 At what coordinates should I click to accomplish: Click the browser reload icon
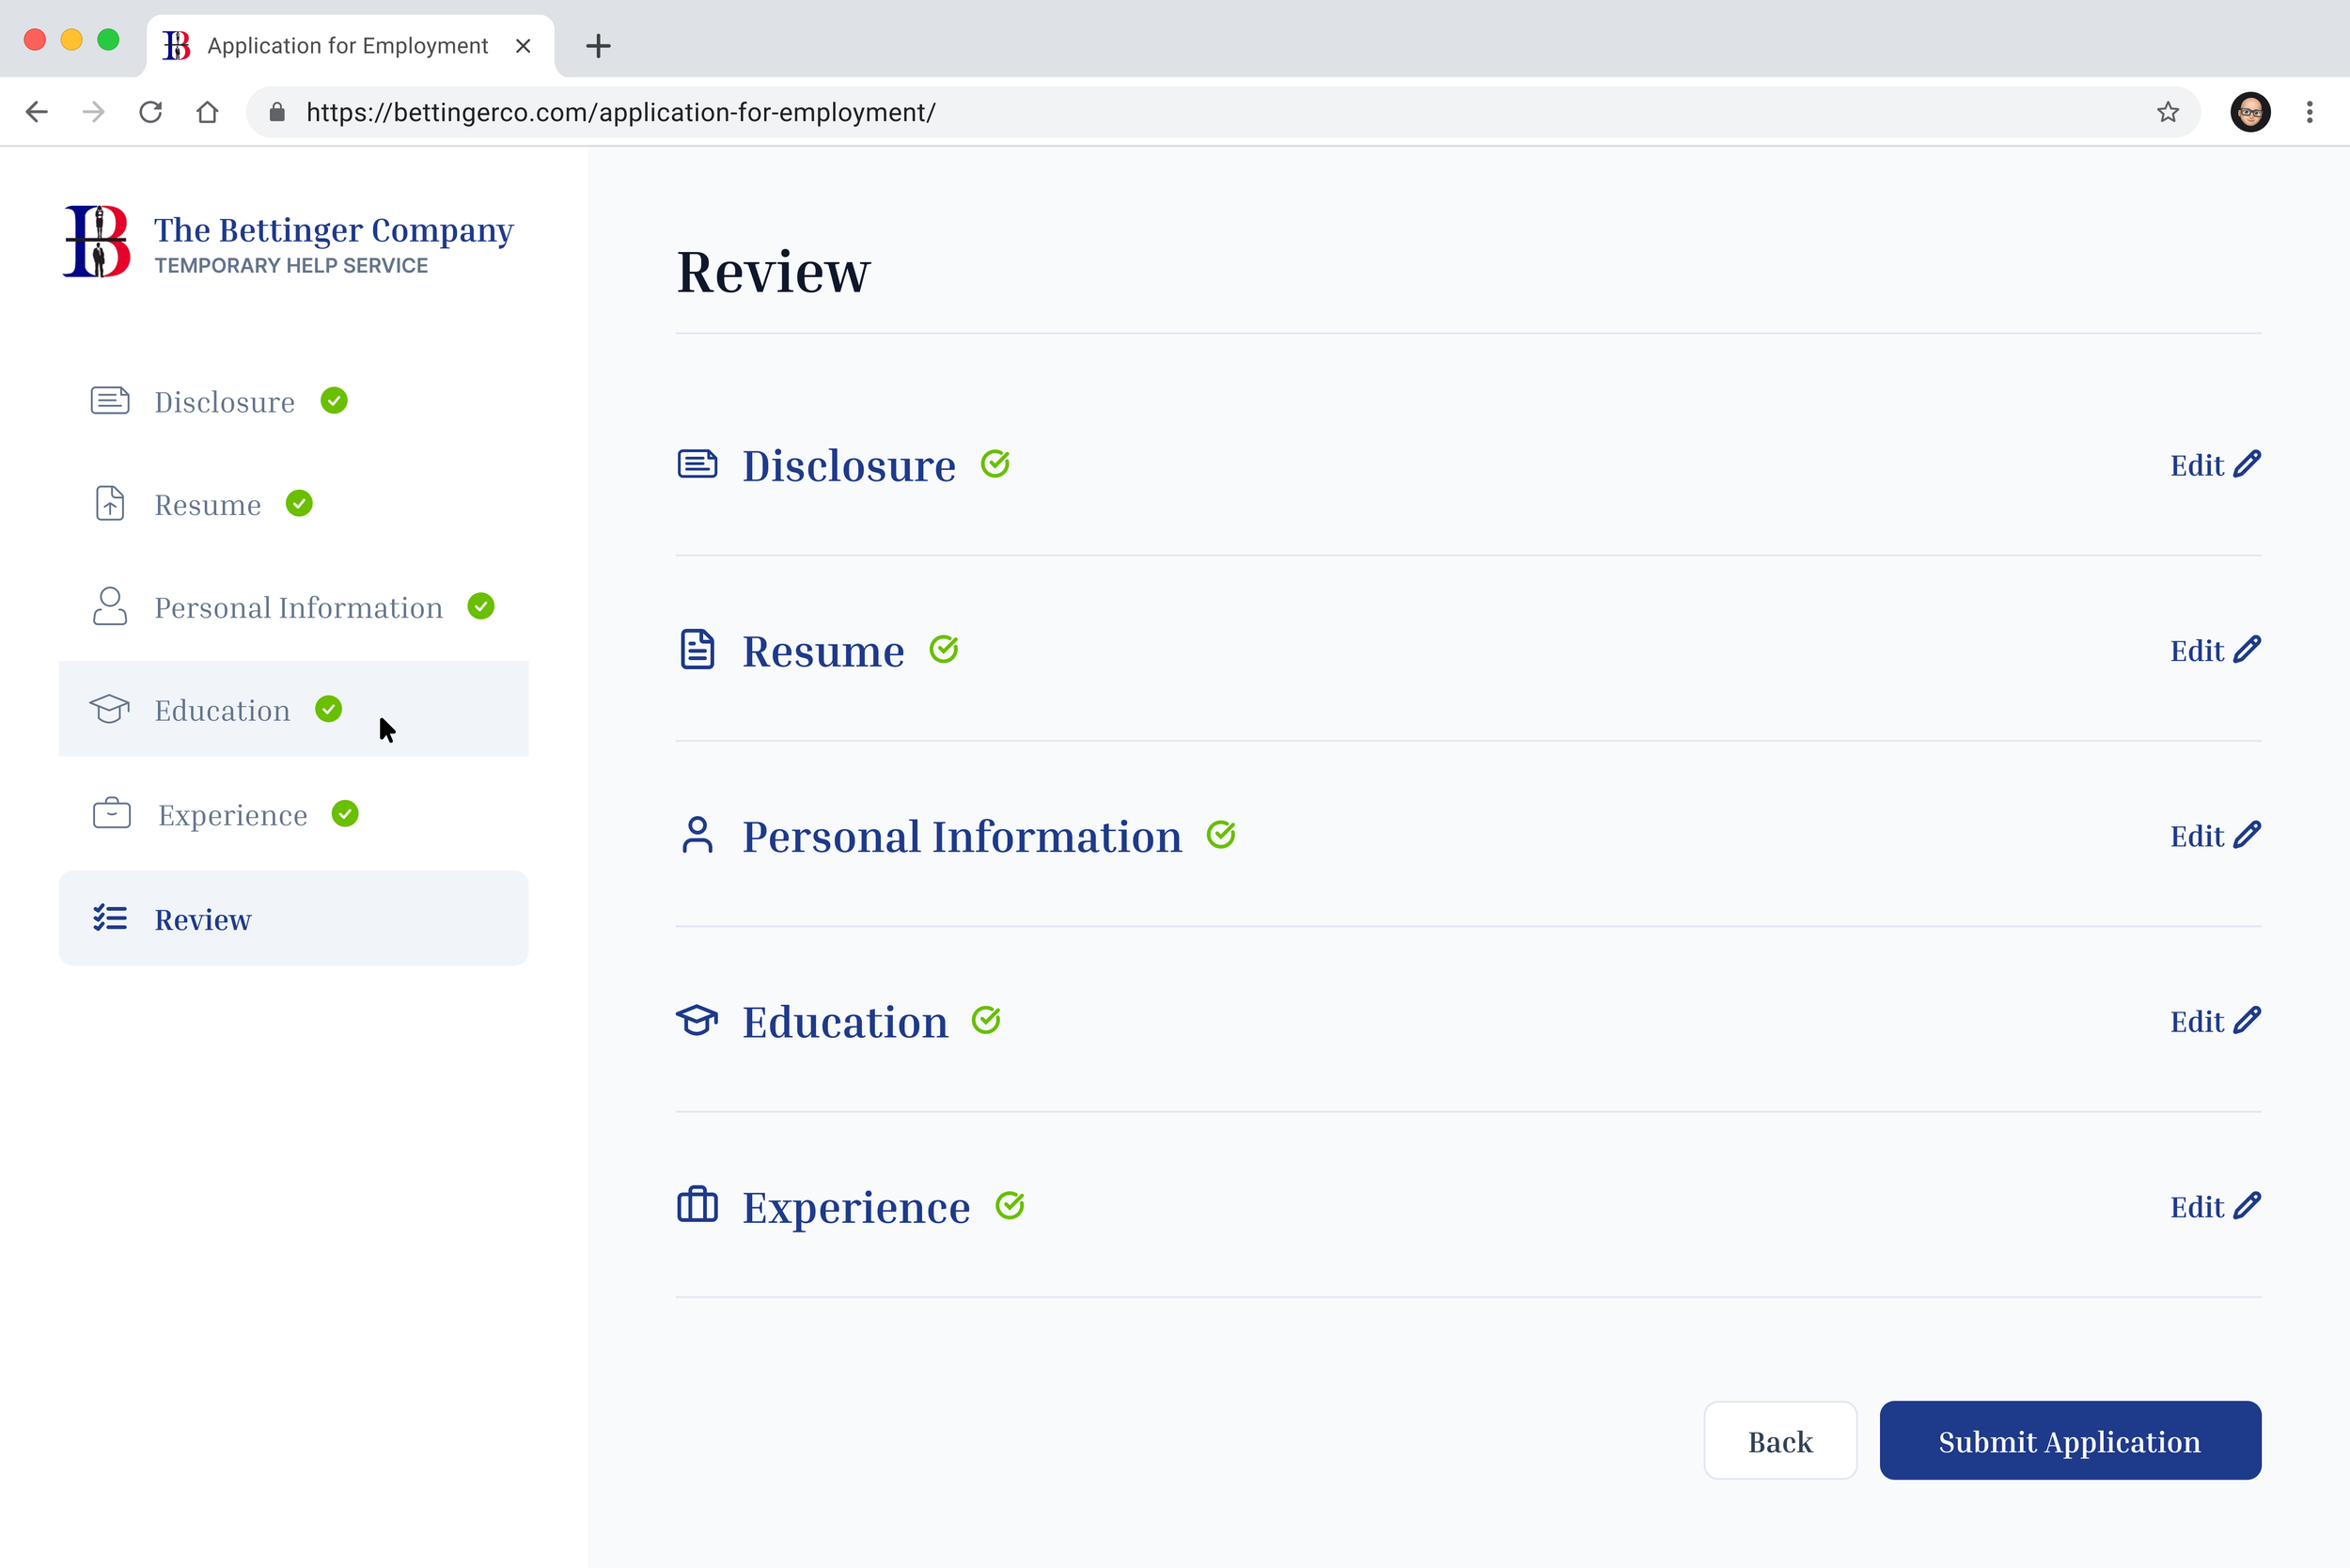tap(151, 112)
